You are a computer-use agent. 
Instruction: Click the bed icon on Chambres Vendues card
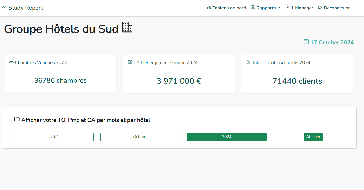[x=12, y=62]
